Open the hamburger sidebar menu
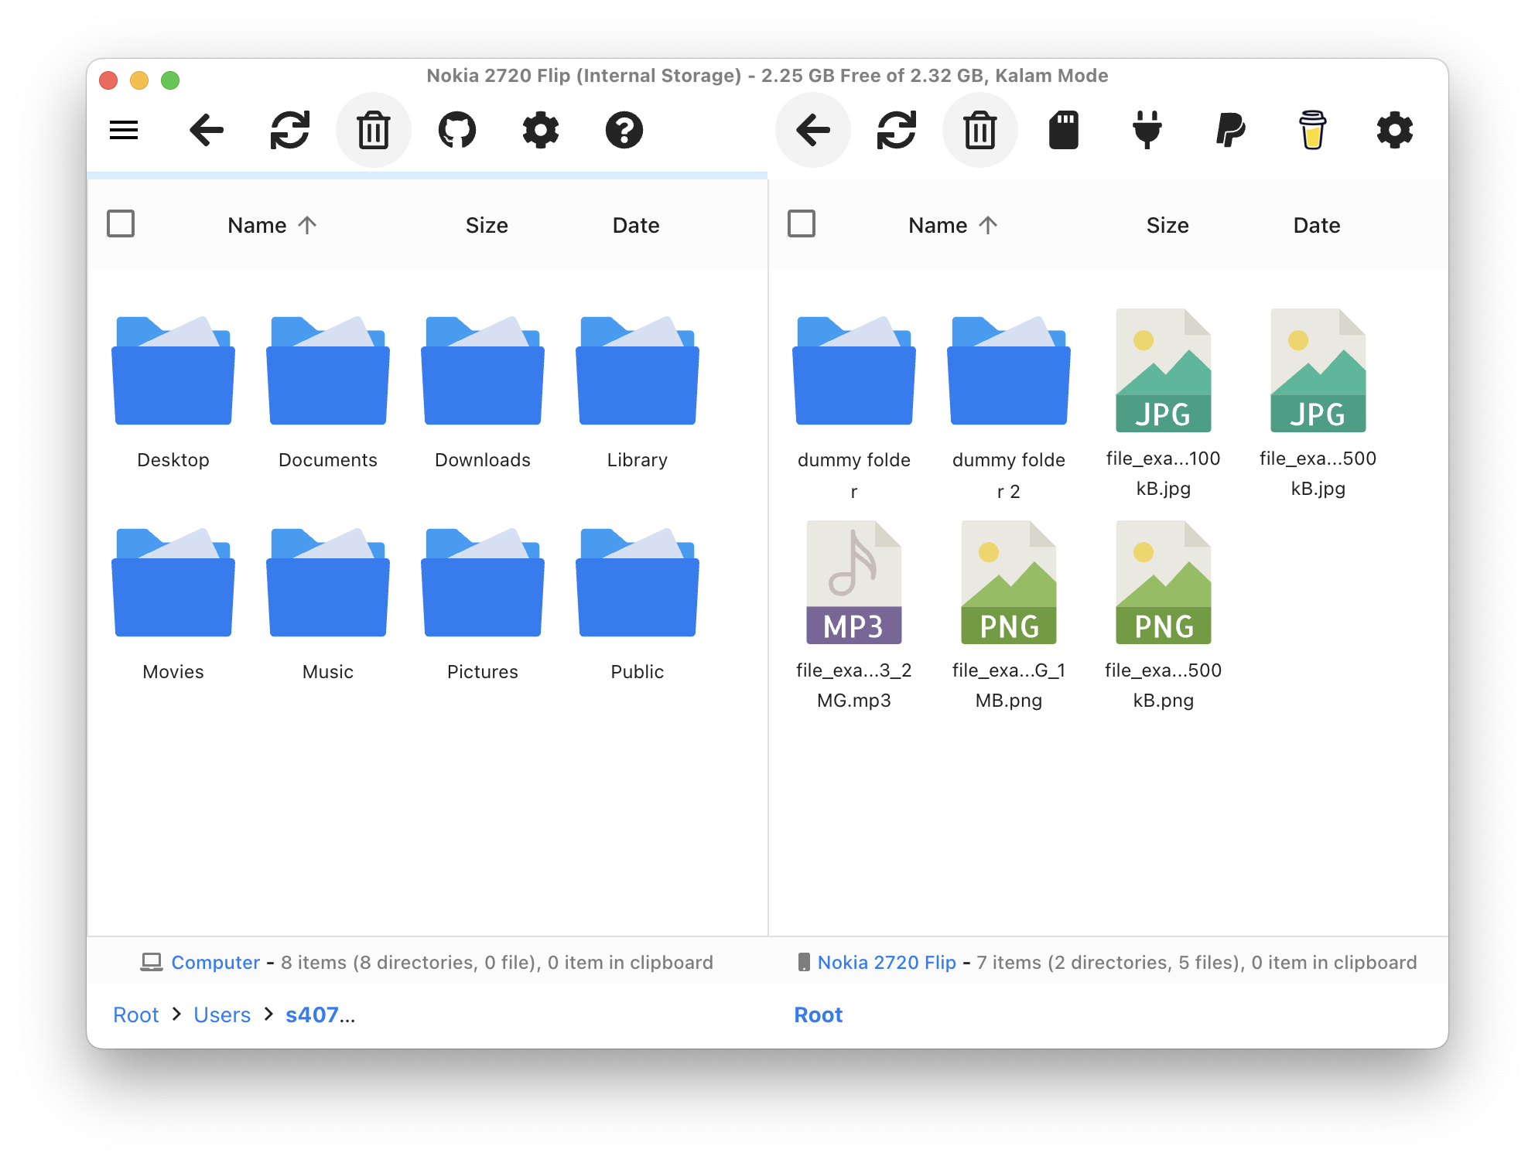This screenshot has width=1535, height=1163. tap(124, 130)
